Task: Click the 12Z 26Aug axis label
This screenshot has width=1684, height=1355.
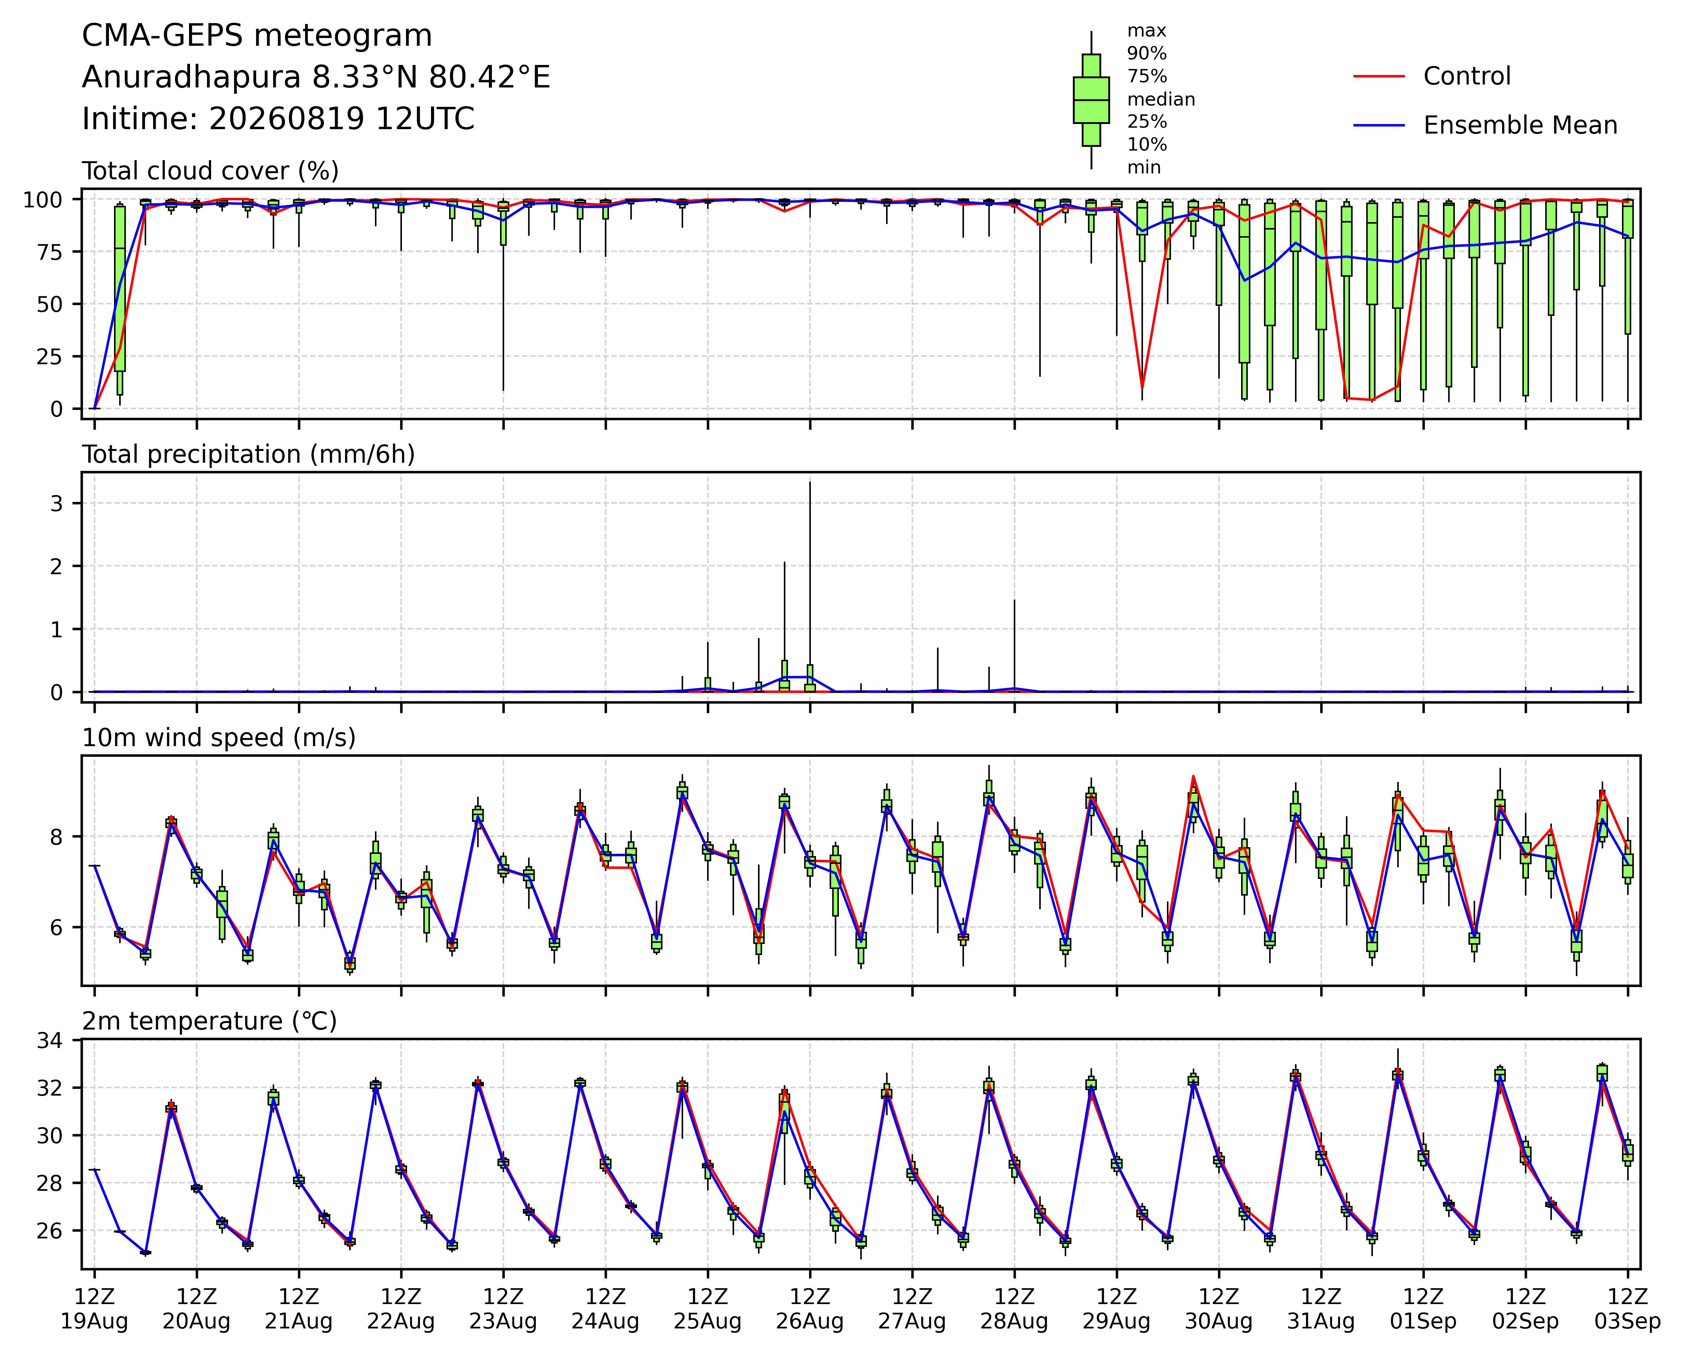Action: [809, 1310]
